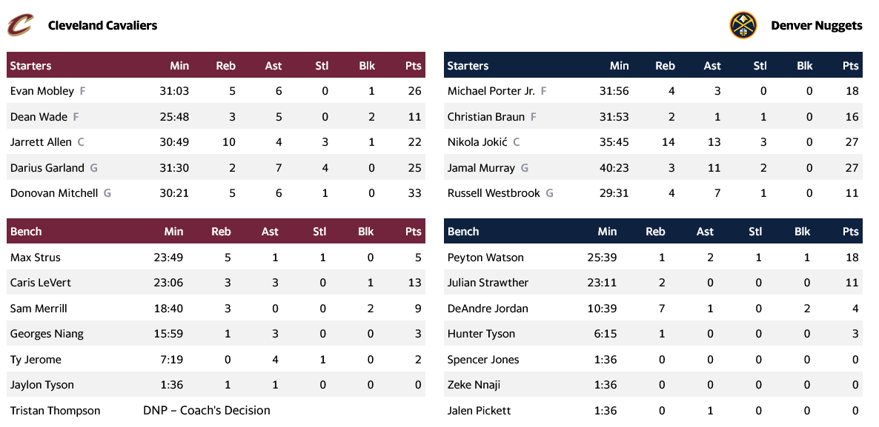Select Tristan Thompson's name

55,411
